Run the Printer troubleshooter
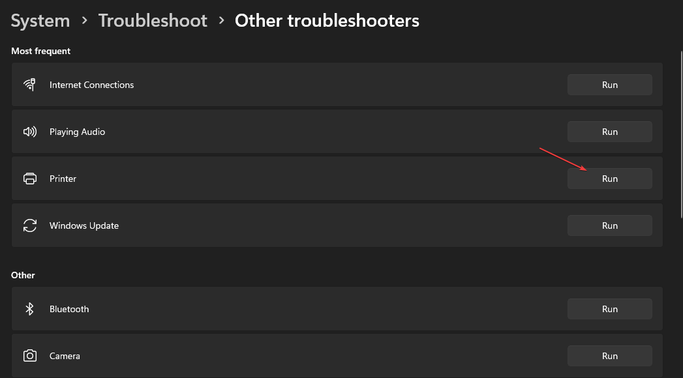 tap(609, 179)
